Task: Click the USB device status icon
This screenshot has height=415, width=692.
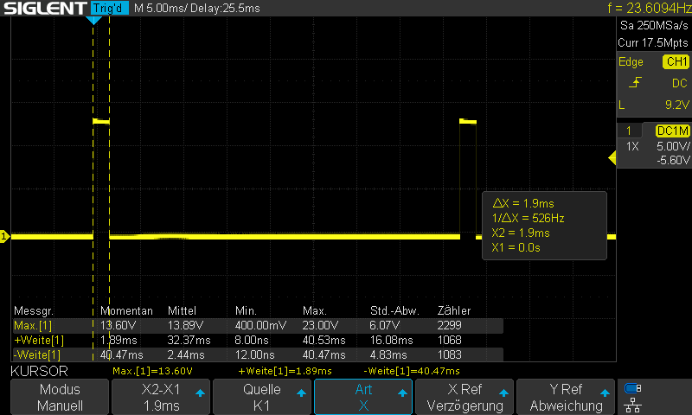Action: tap(633, 388)
